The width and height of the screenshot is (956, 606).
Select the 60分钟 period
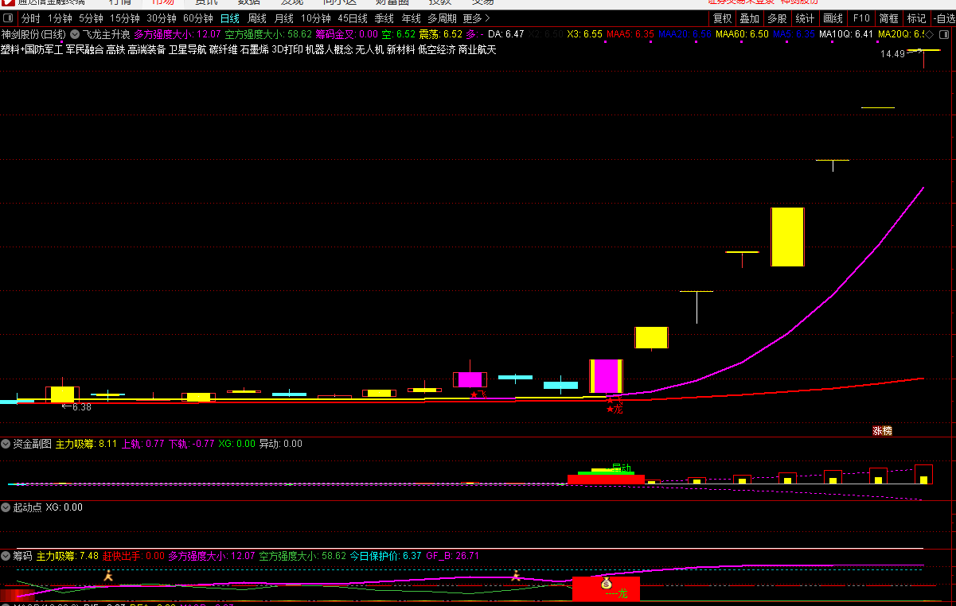[x=198, y=18]
